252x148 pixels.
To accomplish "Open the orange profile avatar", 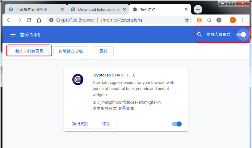I will (x=233, y=20).
